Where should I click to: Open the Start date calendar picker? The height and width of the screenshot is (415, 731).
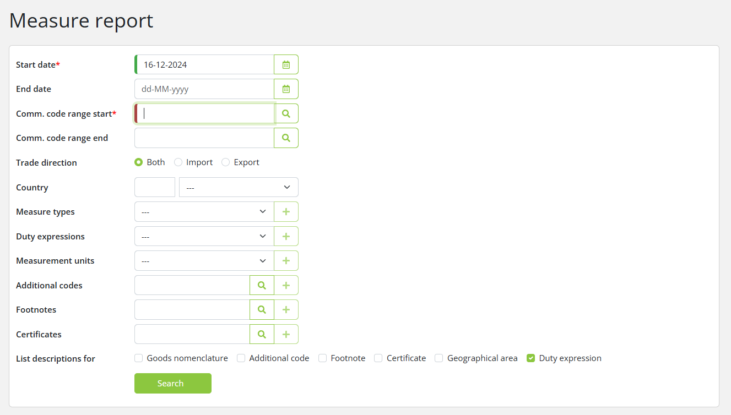(286, 64)
